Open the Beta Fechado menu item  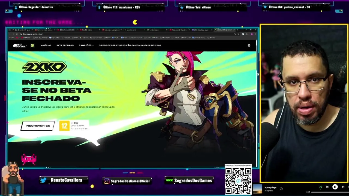click(65, 45)
